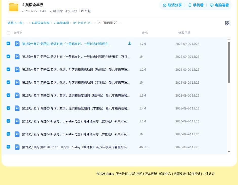Click folder title 4 英语全年级 in header
This screenshot has width=238, height=185.
[x=33, y=5]
